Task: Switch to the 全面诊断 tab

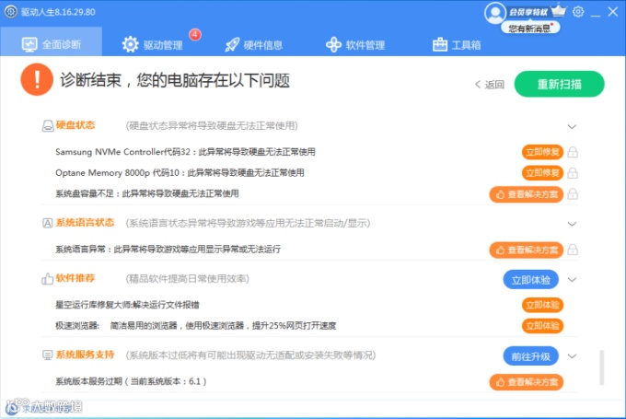Action: [x=52, y=42]
